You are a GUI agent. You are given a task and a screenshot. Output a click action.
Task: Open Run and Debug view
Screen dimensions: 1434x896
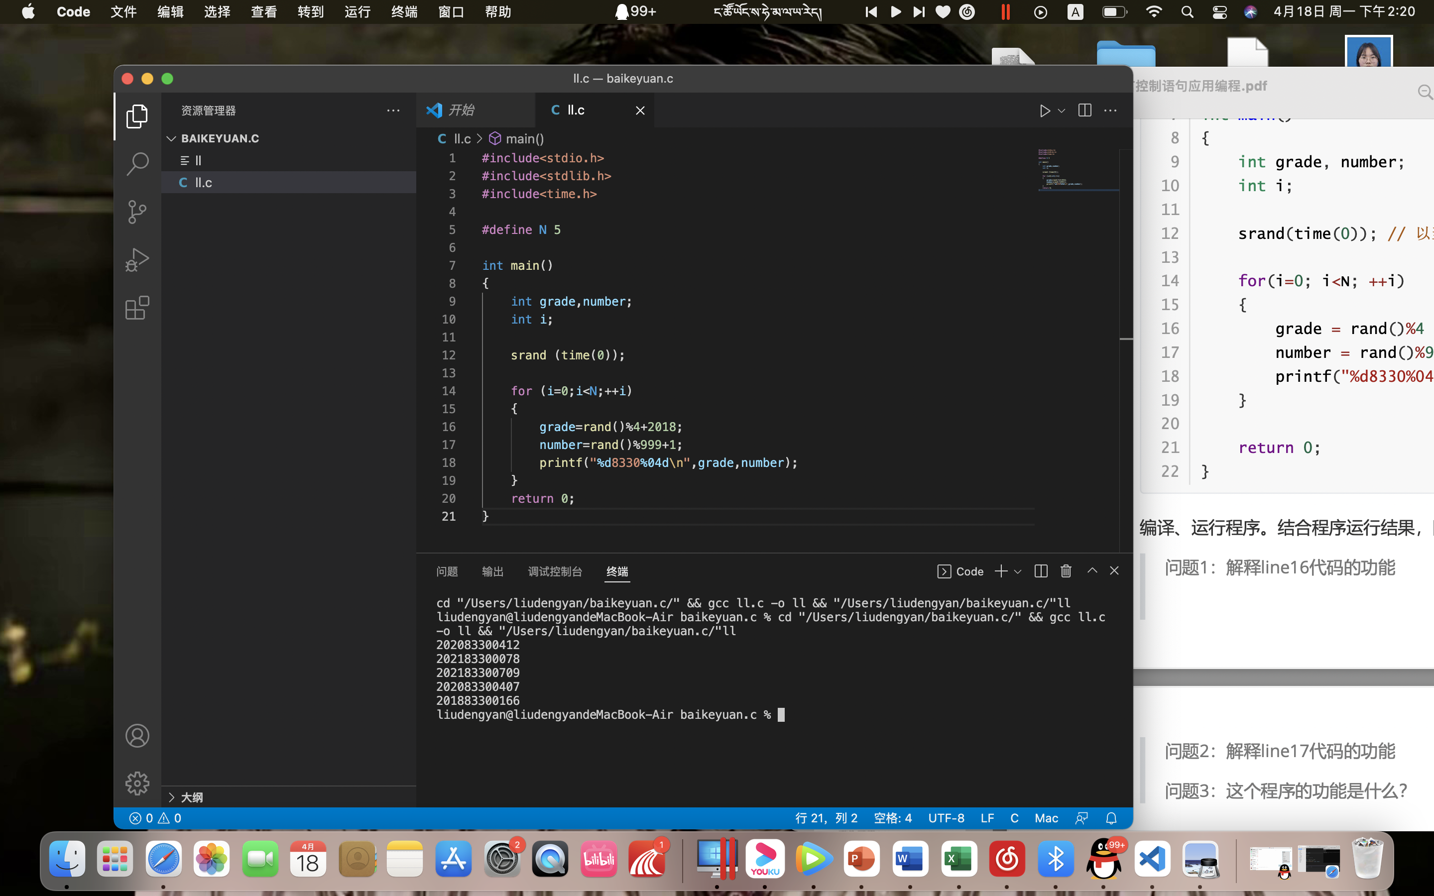(x=137, y=259)
